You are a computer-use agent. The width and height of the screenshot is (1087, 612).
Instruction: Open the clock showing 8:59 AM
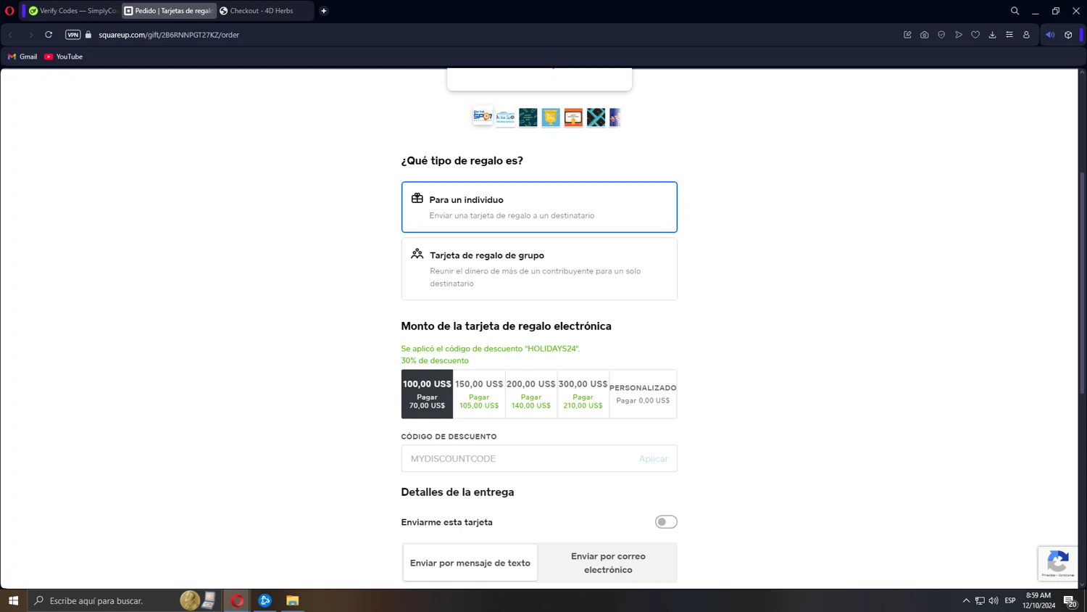(1038, 600)
